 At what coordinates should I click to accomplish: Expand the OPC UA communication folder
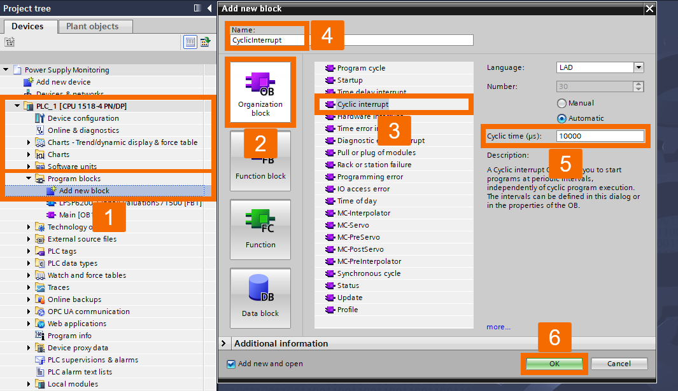[x=29, y=312]
